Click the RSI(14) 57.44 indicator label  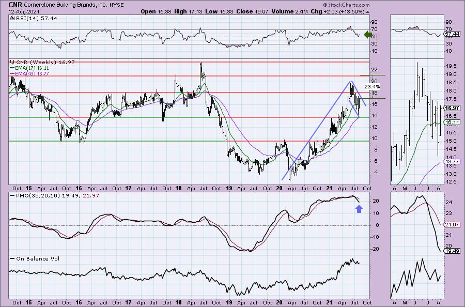(x=36, y=19)
